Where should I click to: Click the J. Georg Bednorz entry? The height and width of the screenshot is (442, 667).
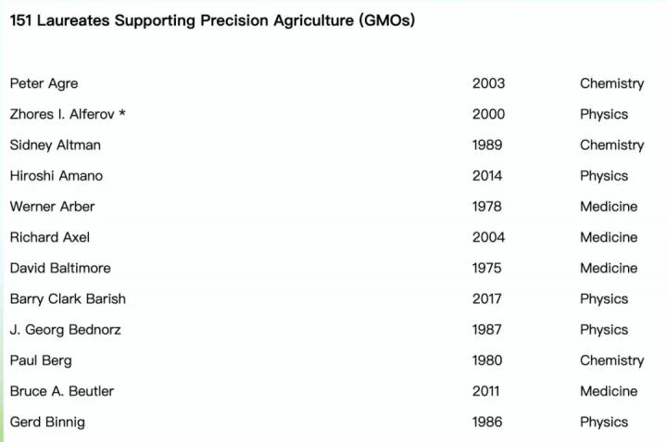[x=66, y=330]
